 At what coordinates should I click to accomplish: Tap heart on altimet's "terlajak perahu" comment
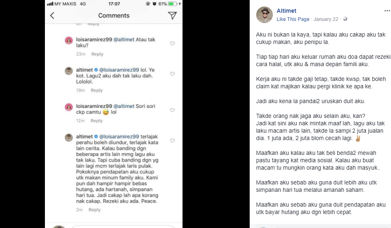(172, 140)
